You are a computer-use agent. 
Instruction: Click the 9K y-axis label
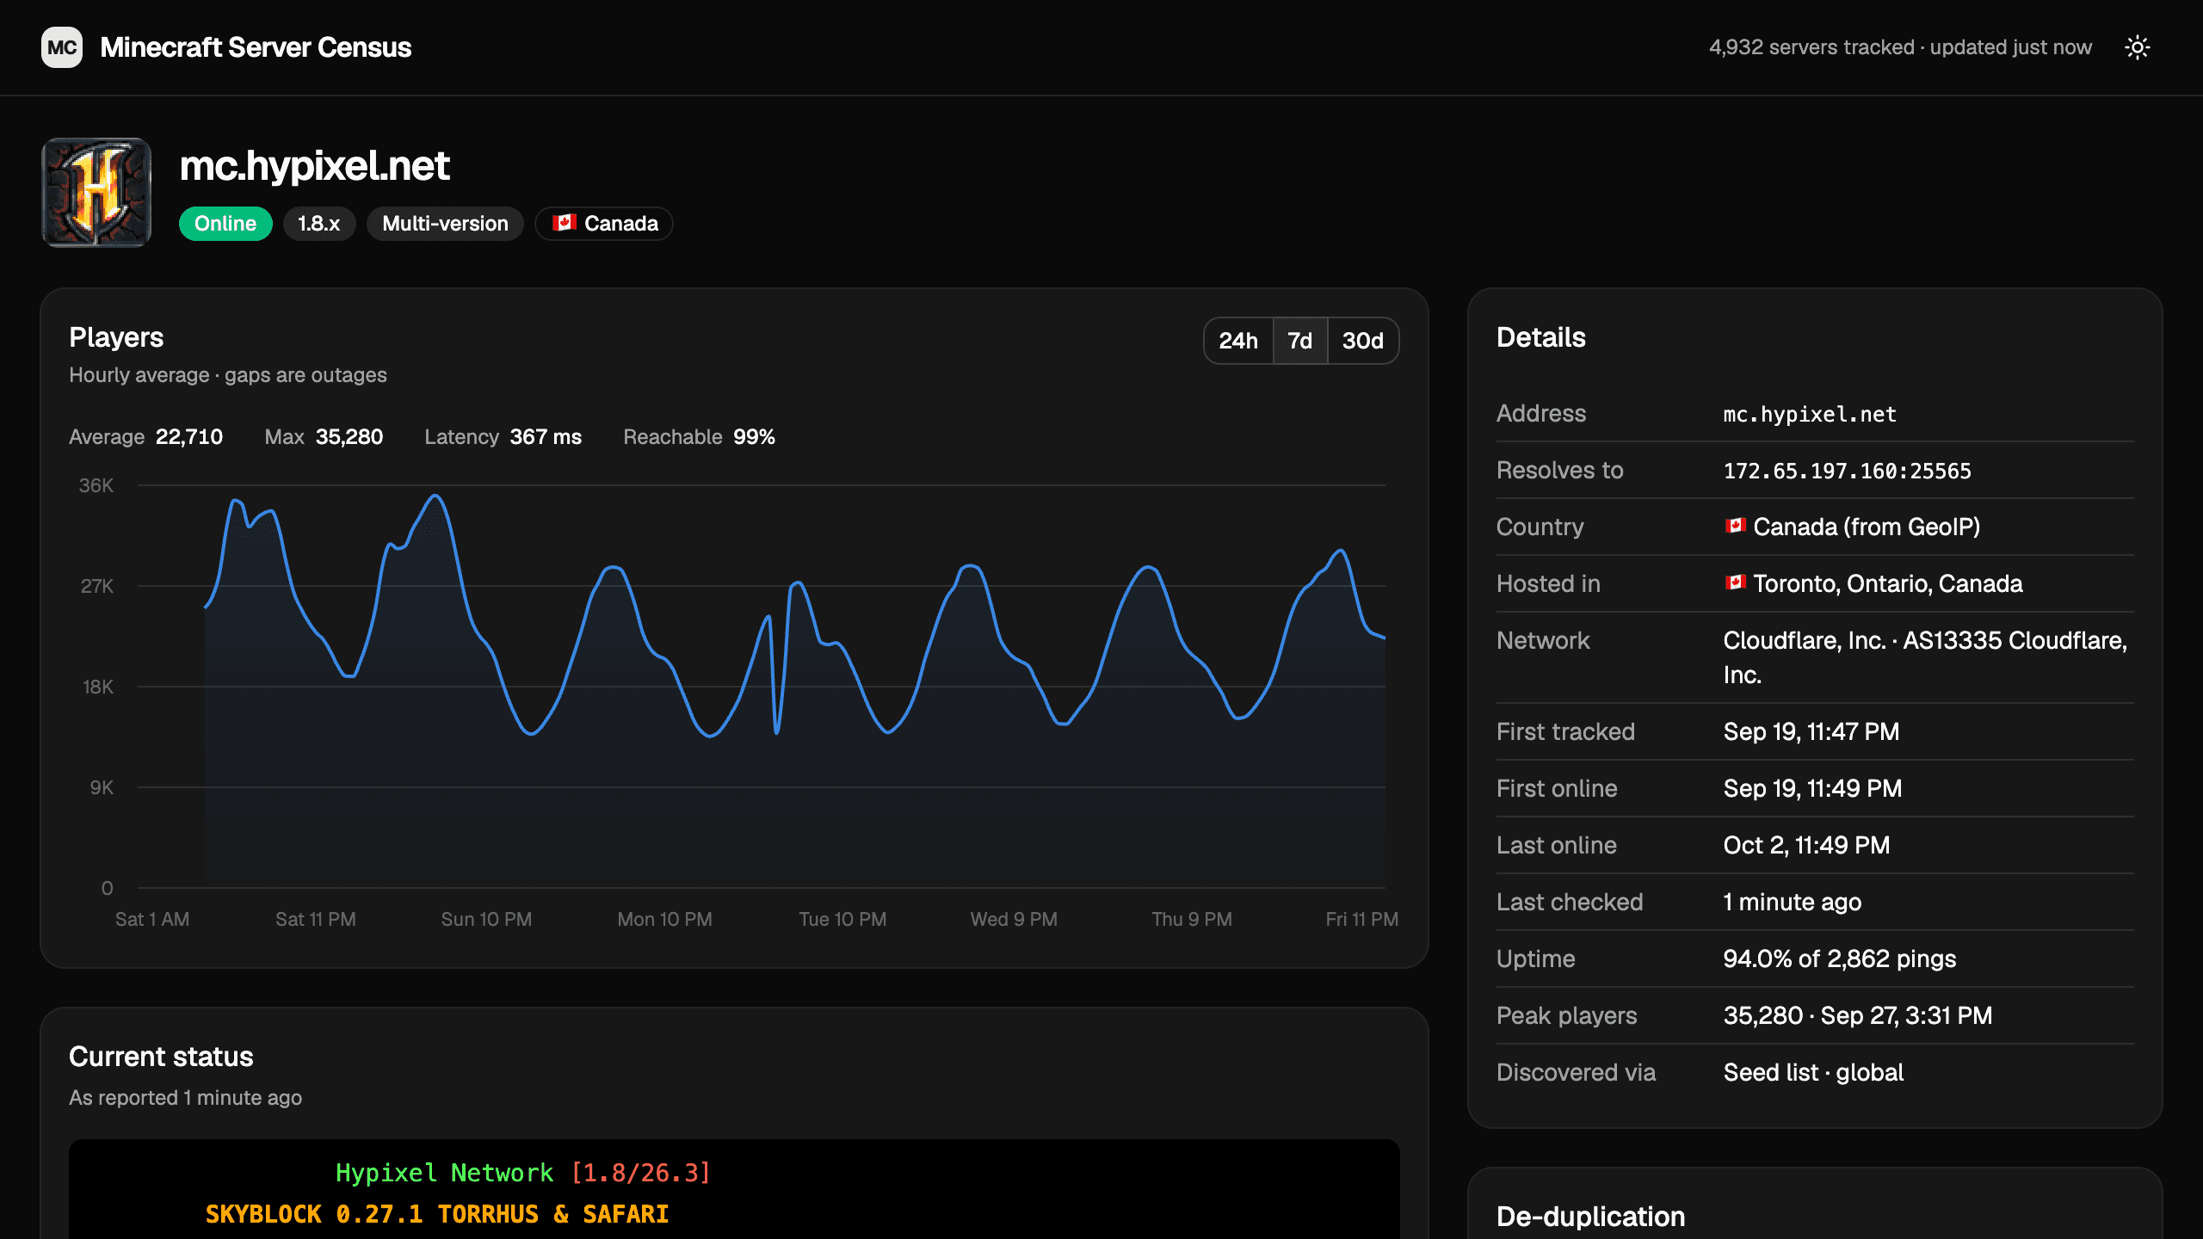(x=102, y=787)
